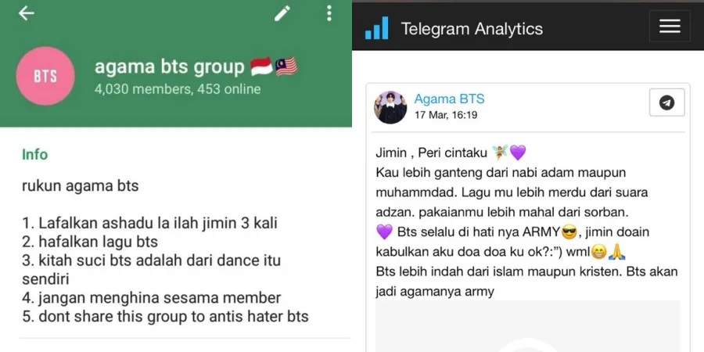Open the Agama BTS channel avatar
Image resolution: width=704 pixels, height=352 pixels.
(x=390, y=107)
